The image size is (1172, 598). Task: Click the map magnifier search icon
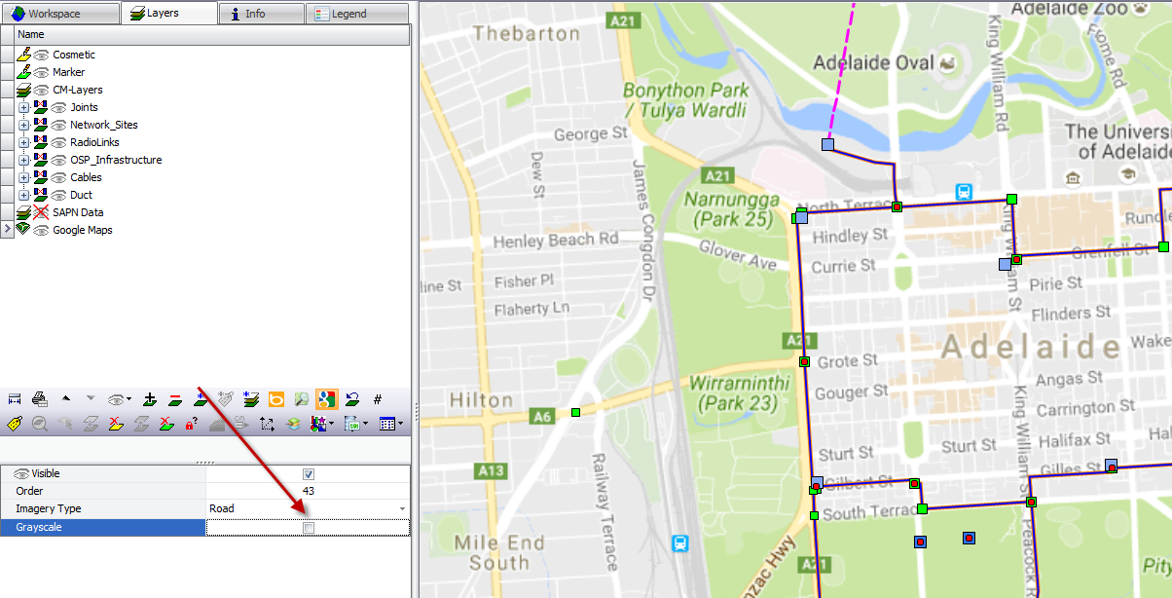tap(302, 399)
